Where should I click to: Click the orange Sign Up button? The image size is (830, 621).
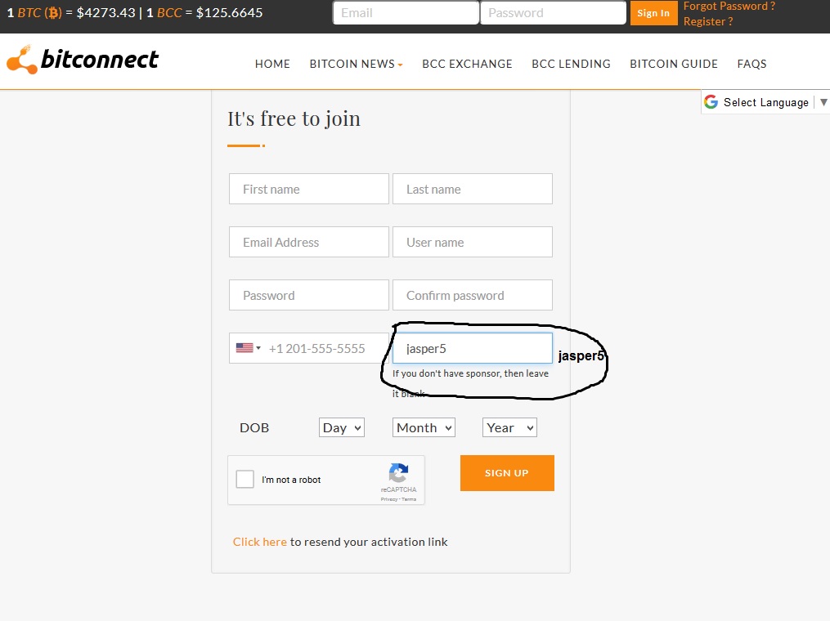click(507, 473)
